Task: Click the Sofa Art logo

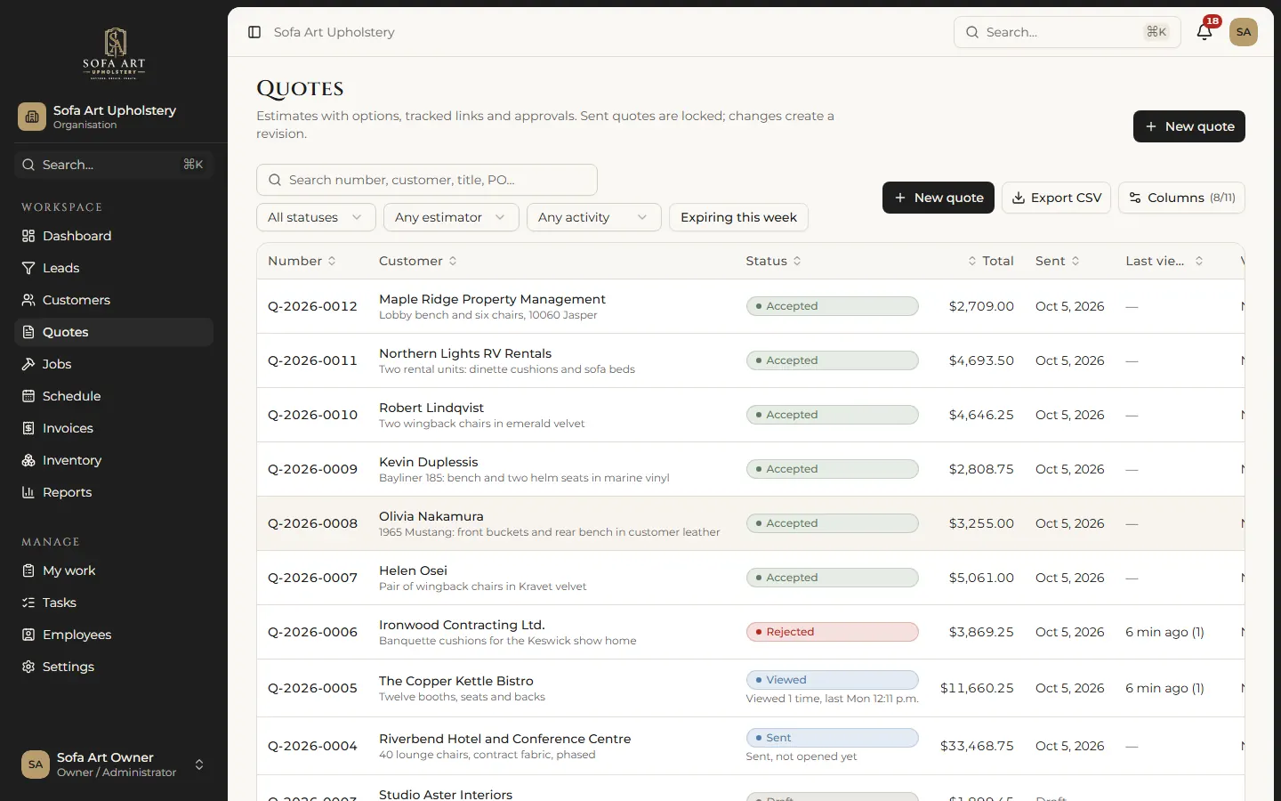Action: click(114, 53)
